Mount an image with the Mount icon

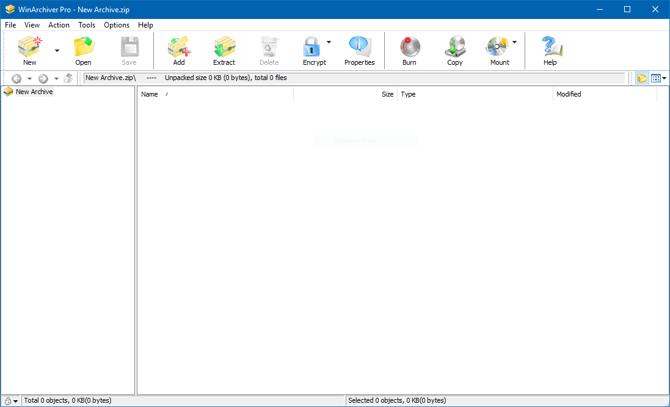click(x=497, y=46)
